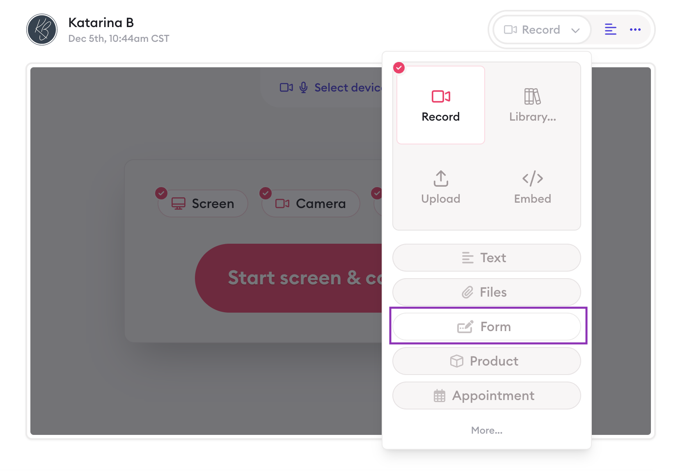The width and height of the screenshot is (678, 471).
Task: Expand the Record dropdown chevron
Action: 575,30
